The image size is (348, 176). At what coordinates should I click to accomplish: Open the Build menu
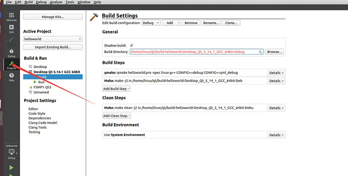(28, 2)
